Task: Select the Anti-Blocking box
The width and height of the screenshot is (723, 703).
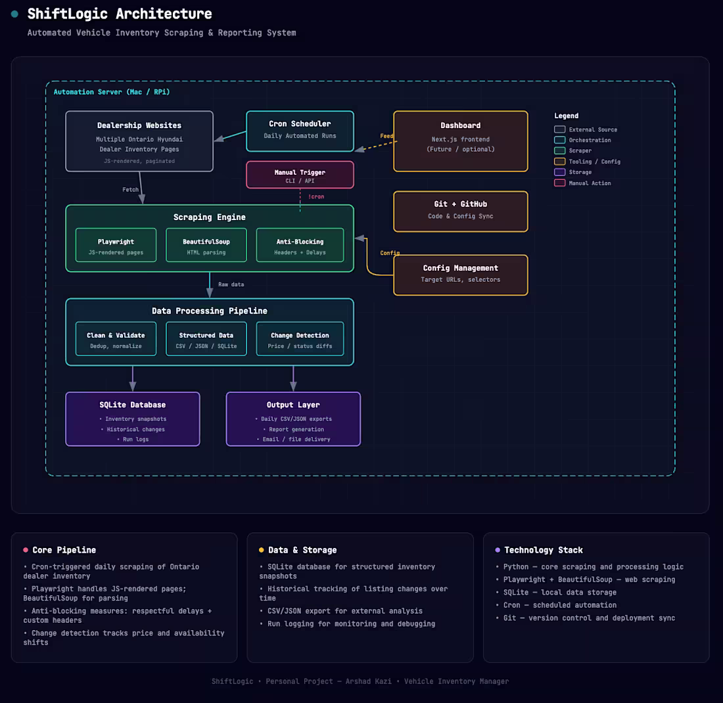Action: pos(300,245)
